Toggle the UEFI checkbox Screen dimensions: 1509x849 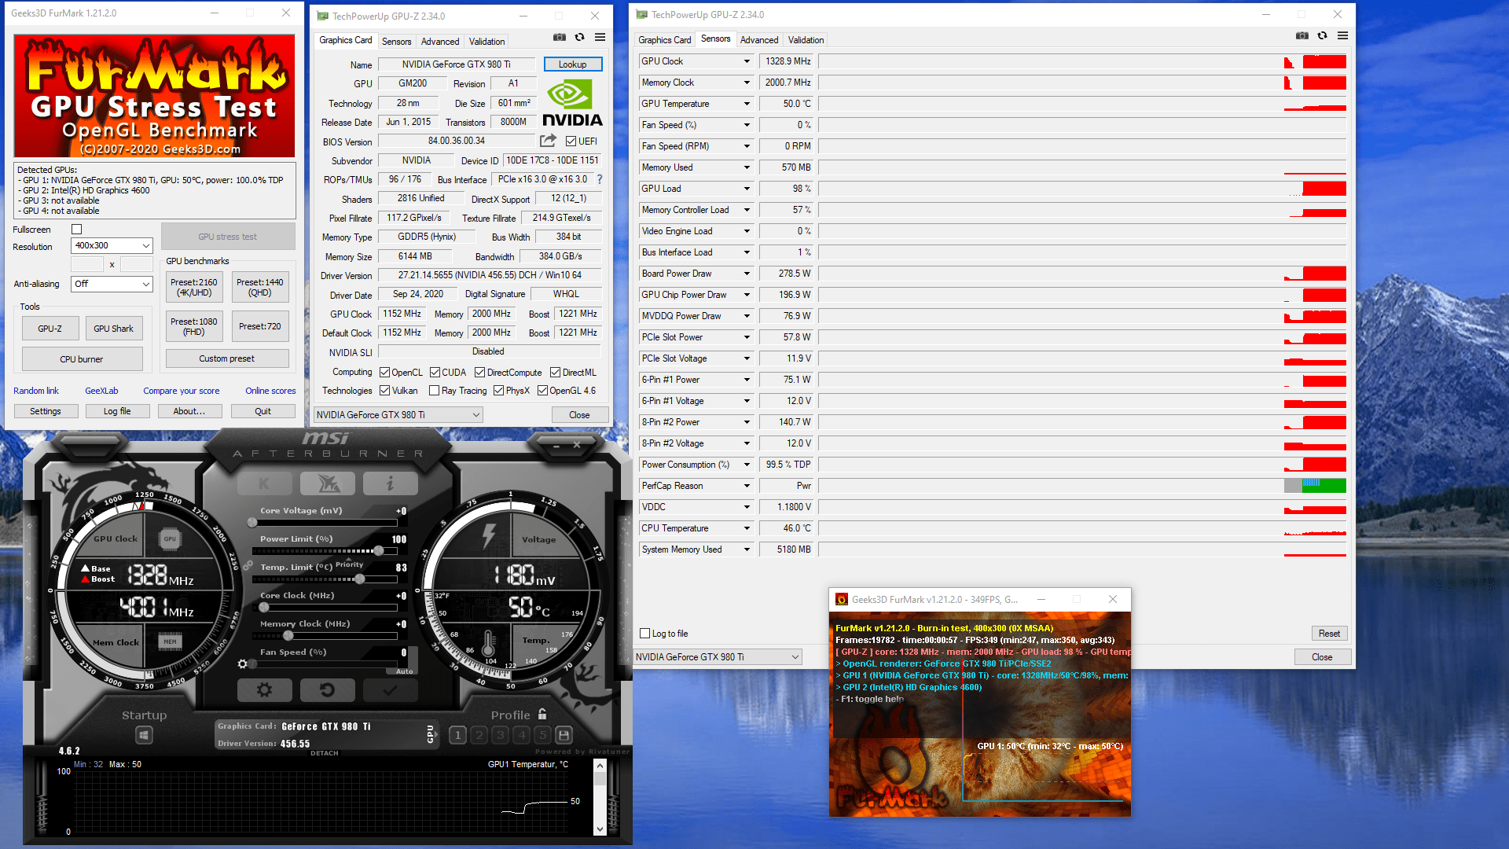click(571, 141)
